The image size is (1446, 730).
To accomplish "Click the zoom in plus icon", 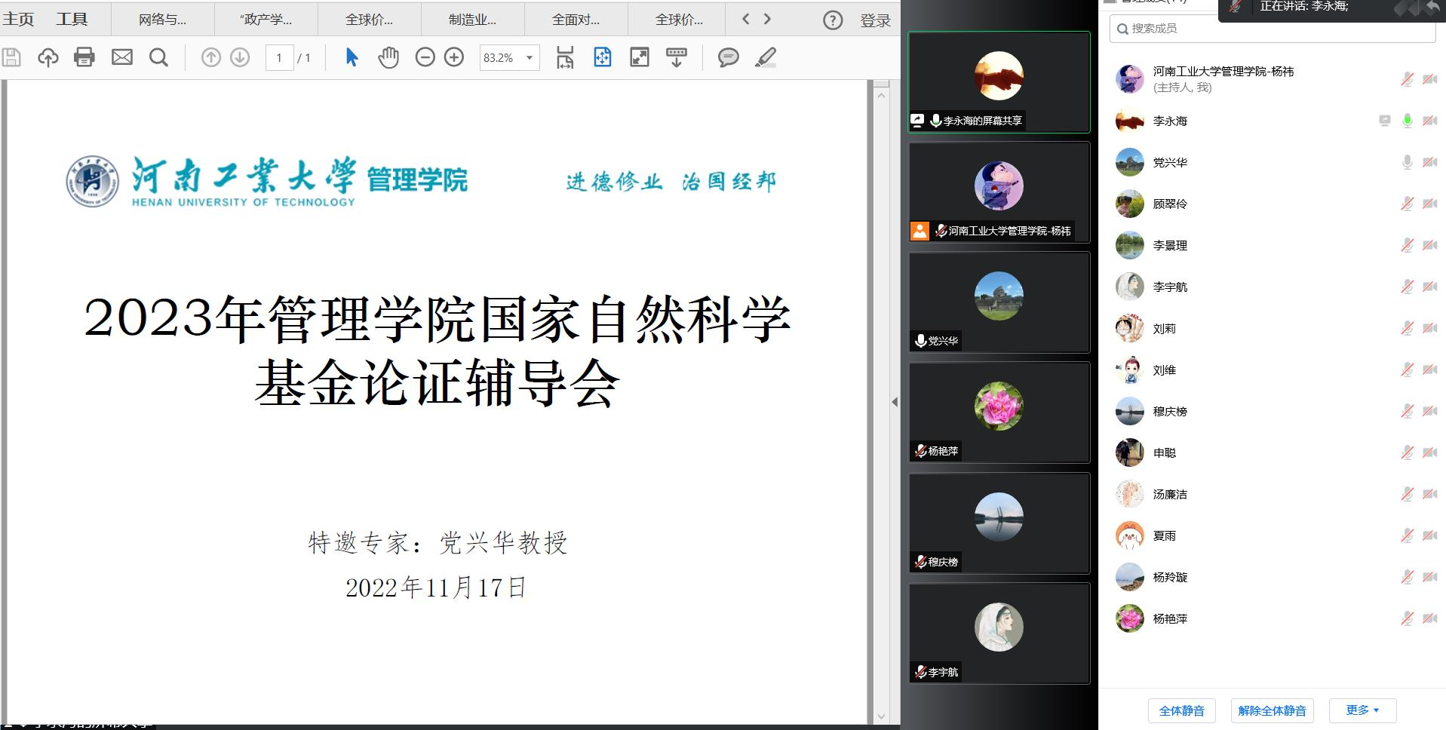I will click(x=454, y=57).
